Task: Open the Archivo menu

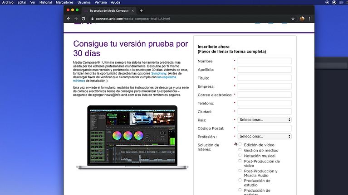Action: click(x=8, y=2)
